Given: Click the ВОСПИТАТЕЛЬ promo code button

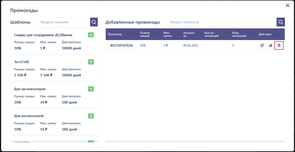Looking at the screenshot, I should coord(121,46).
